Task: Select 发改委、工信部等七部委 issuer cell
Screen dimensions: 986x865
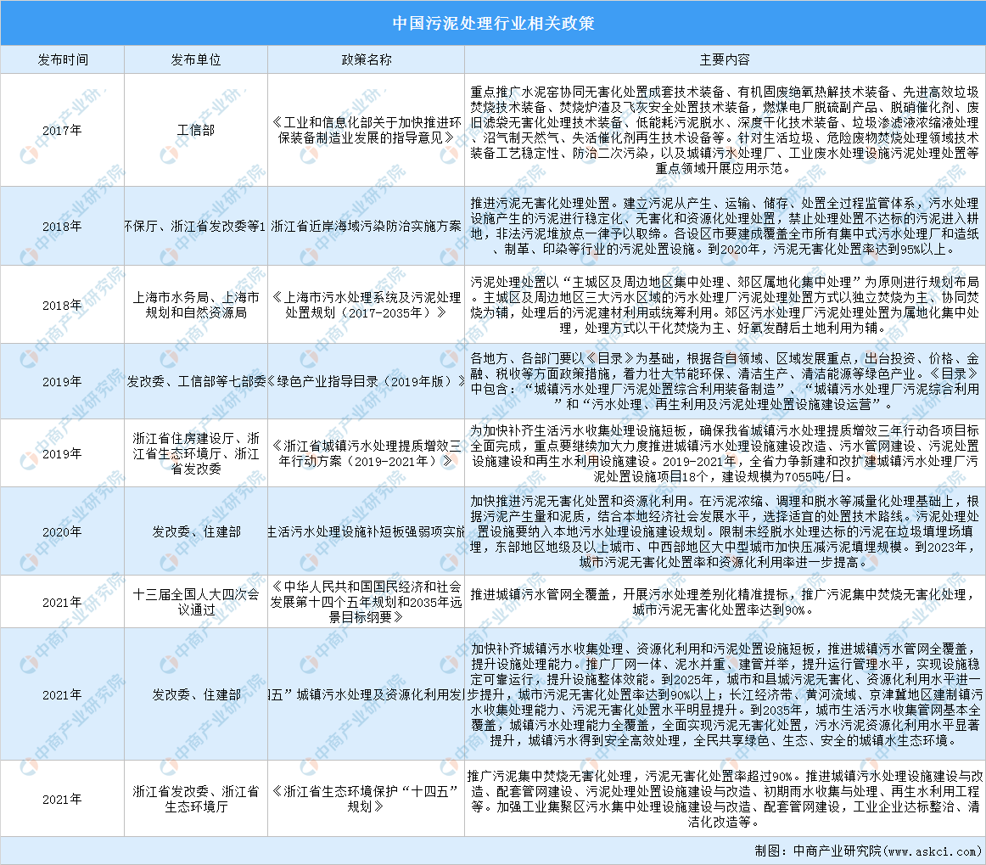Action: pyautogui.click(x=196, y=381)
